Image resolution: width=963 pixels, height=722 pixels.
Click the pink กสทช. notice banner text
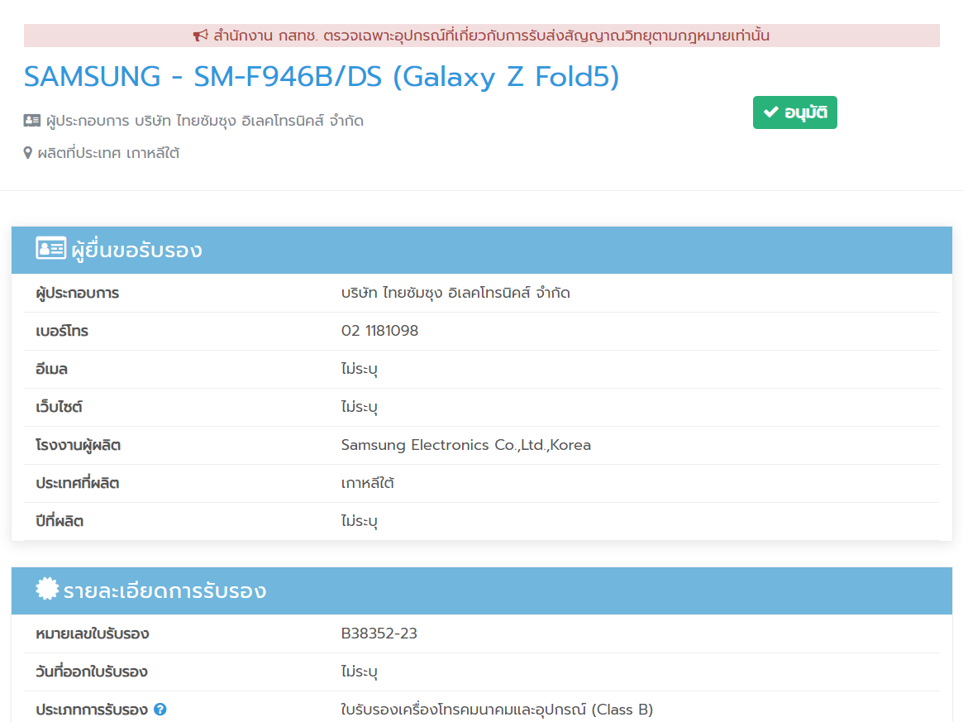coord(491,36)
